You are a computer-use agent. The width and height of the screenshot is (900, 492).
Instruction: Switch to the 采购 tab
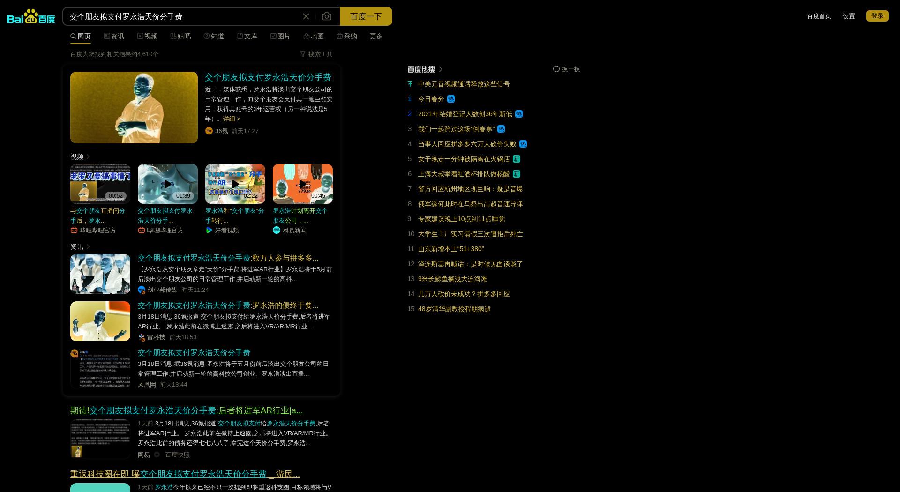click(347, 36)
